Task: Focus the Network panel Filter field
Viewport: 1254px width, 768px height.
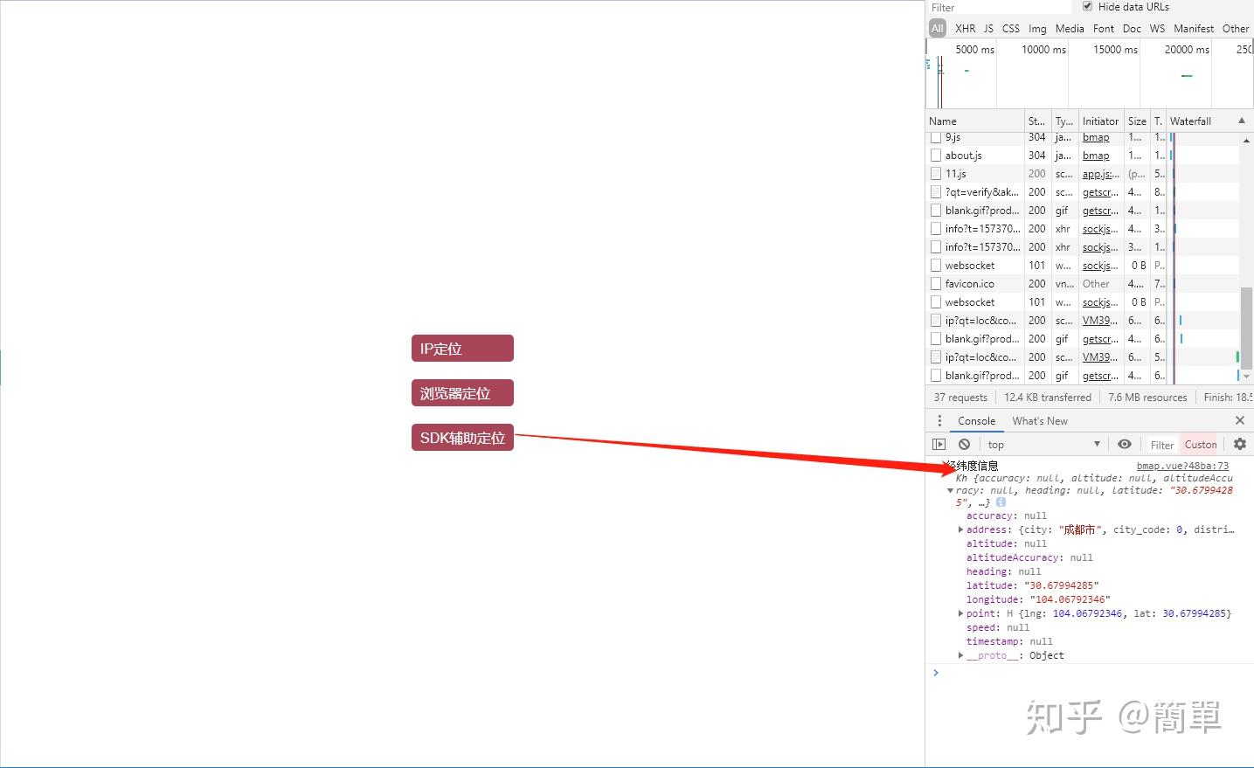Action: tap(999, 7)
